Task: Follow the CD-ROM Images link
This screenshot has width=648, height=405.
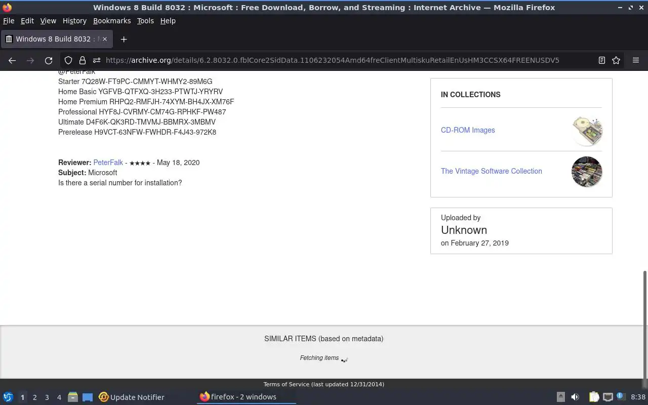Action: click(x=468, y=130)
